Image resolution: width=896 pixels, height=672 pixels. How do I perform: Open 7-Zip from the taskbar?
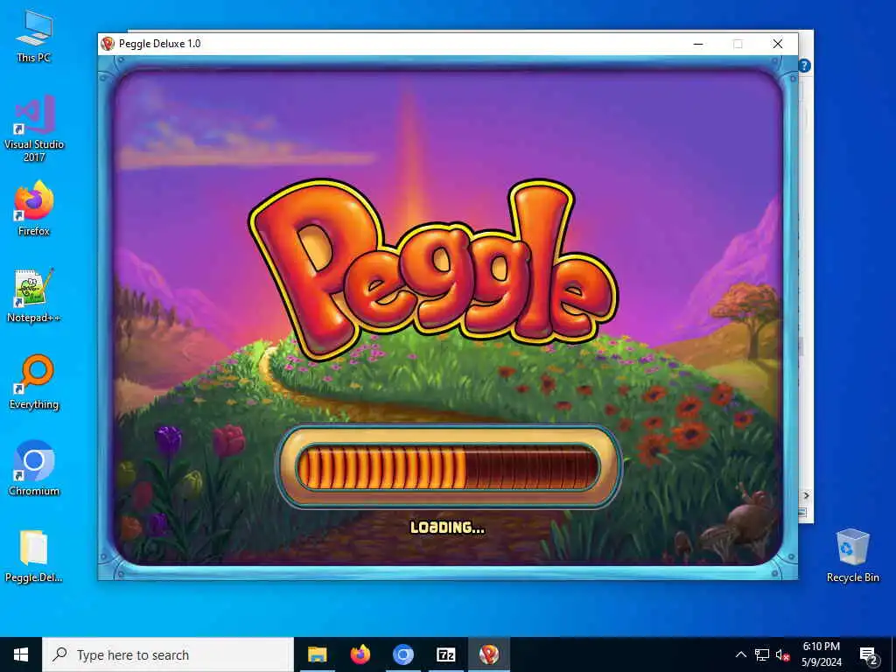pos(445,654)
